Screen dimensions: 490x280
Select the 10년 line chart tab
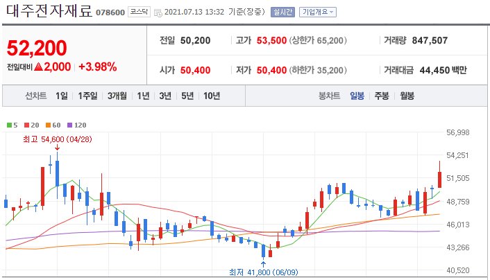212,96
